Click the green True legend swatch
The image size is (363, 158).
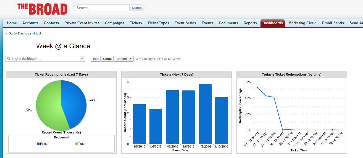77,144
